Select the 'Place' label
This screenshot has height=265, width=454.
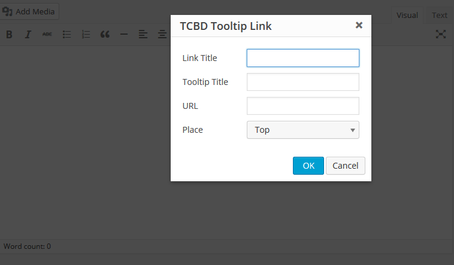(x=192, y=130)
